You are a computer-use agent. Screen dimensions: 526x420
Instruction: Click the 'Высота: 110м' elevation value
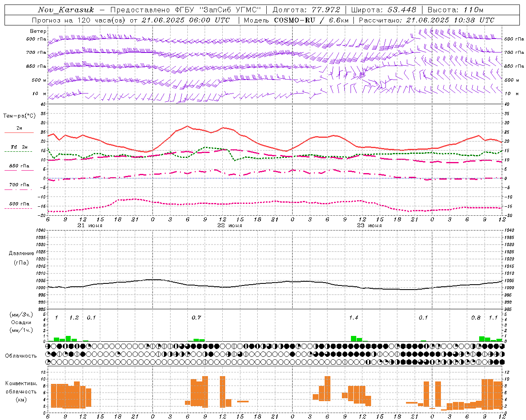pos(456,10)
